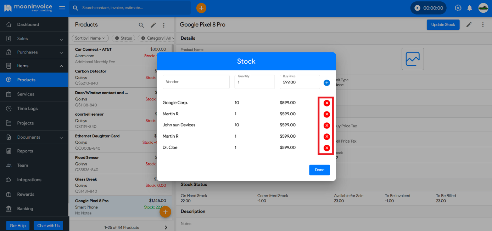Focus the Vendor input field

coord(196,82)
